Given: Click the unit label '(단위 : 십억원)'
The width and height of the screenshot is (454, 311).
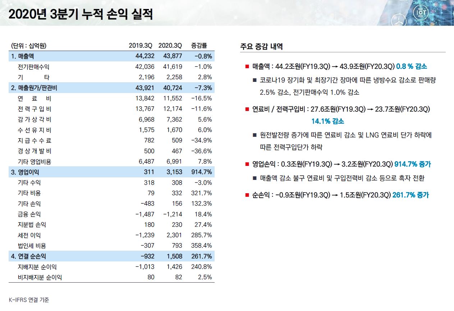Looking at the screenshot, I should tap(29, 46).
